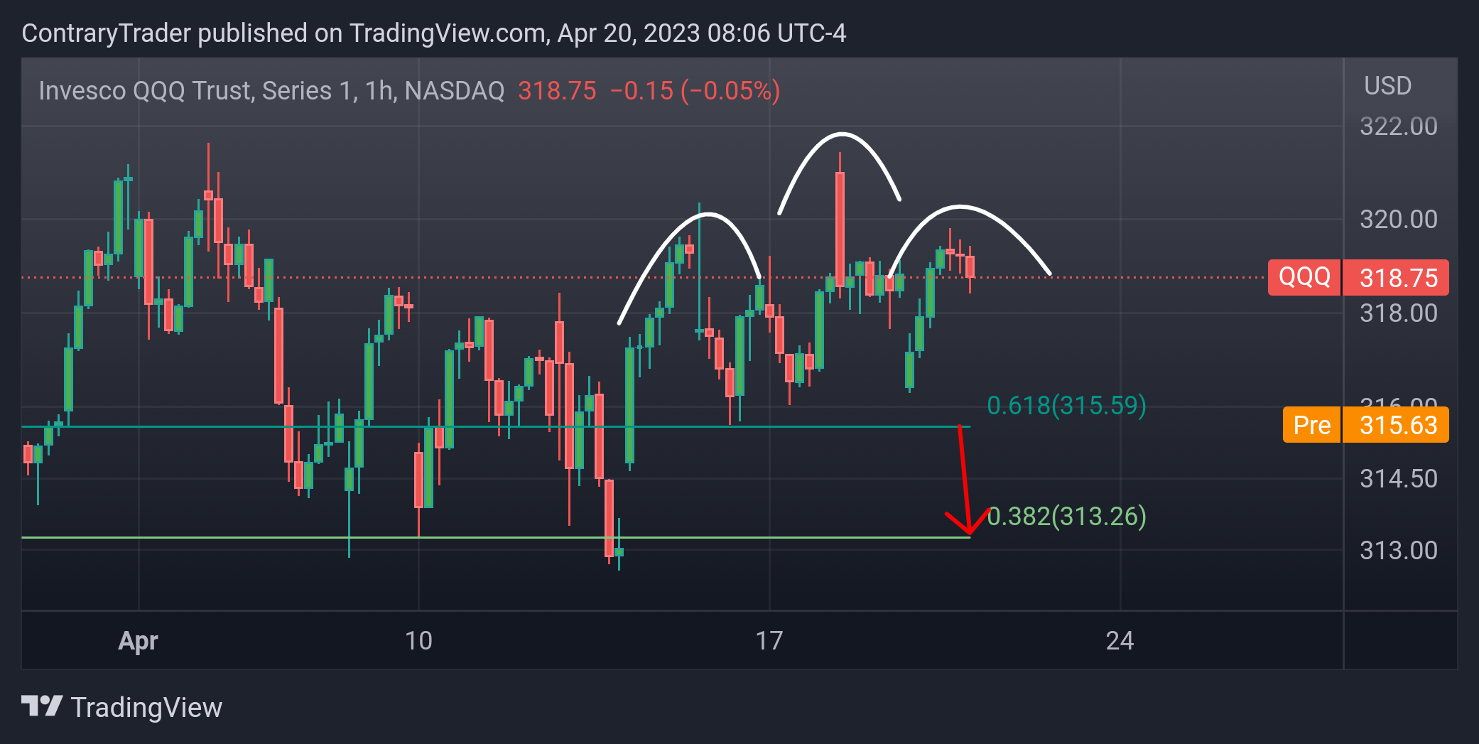Click the 10 date axis label
This screenshot has height=744, width=1479.
click(418, 641)
